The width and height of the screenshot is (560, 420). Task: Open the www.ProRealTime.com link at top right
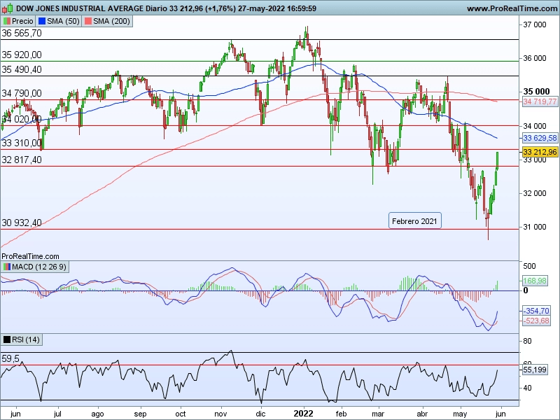[x=512, y=8]
